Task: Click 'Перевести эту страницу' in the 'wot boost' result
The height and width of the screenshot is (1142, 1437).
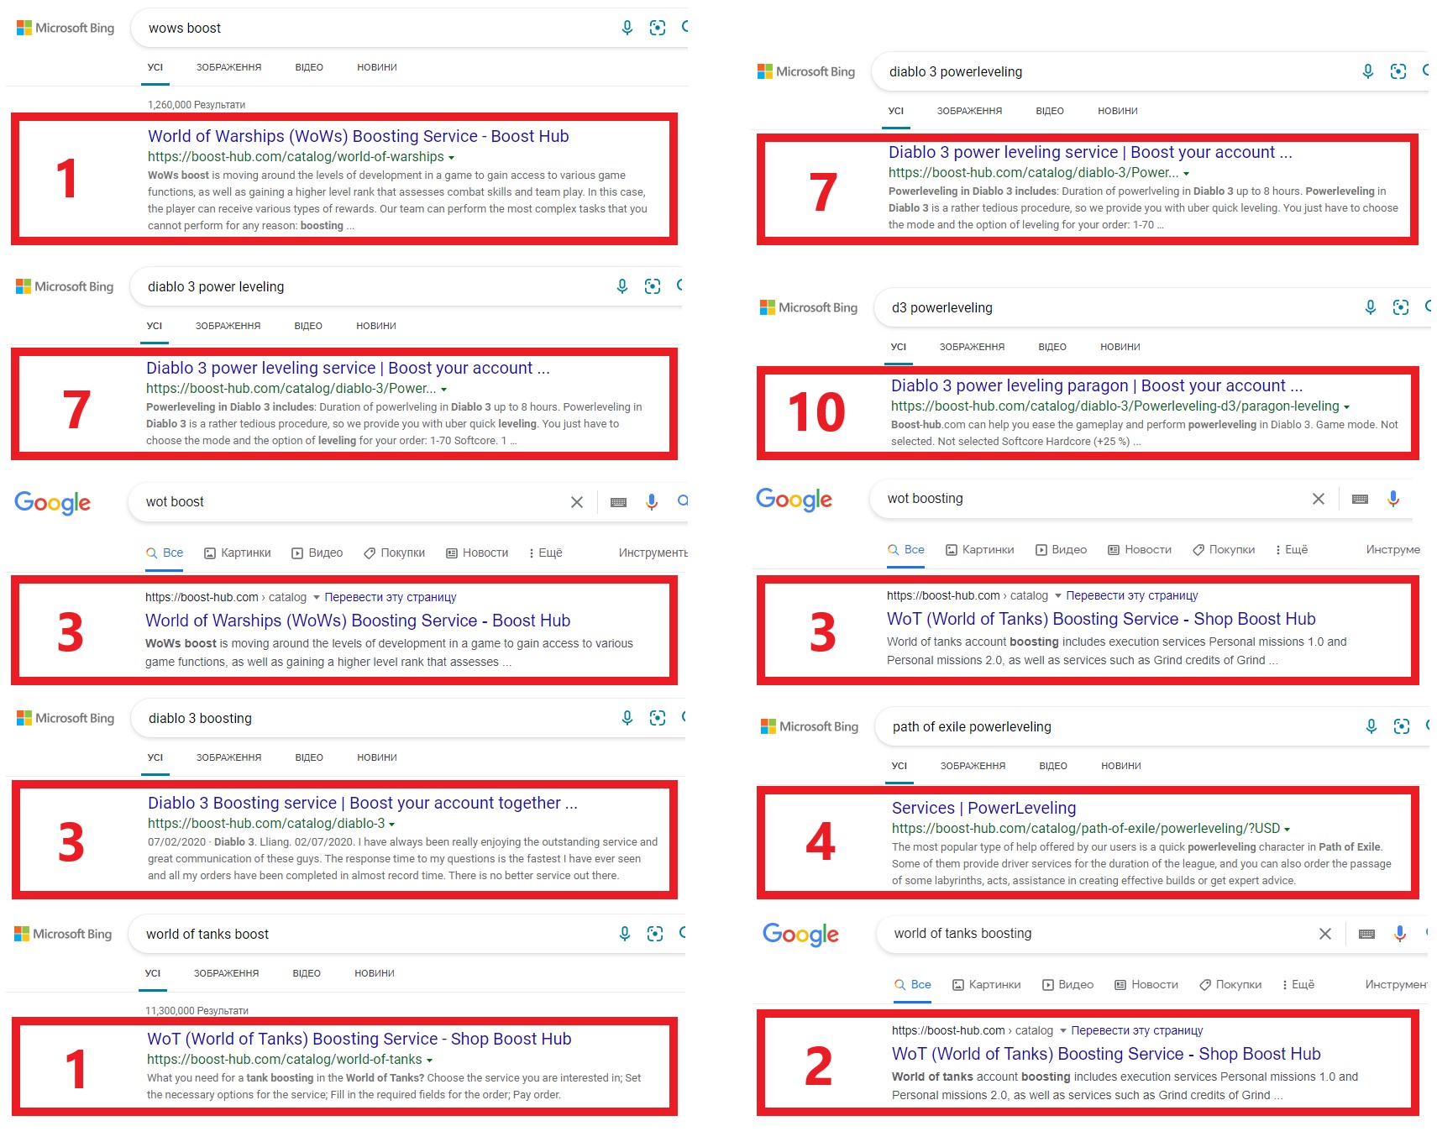Action: coord(391,597)
